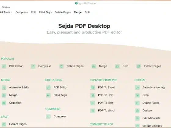Image resolution: width=171 pixels, height=128 pixels.
Task: Click the PDF To Word icon
Action: pyautogui.click(x=93, y=111)
